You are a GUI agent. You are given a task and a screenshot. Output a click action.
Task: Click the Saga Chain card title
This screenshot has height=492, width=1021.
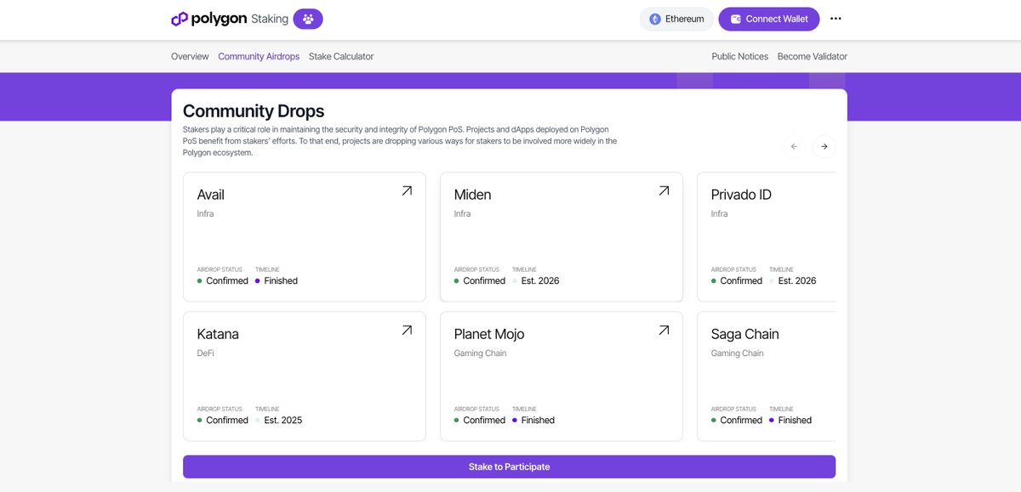click(x=744, y=334)
